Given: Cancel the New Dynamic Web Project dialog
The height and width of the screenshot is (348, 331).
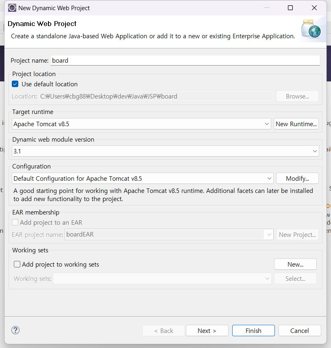Looking at the screenshot, I should pos(300,330).
